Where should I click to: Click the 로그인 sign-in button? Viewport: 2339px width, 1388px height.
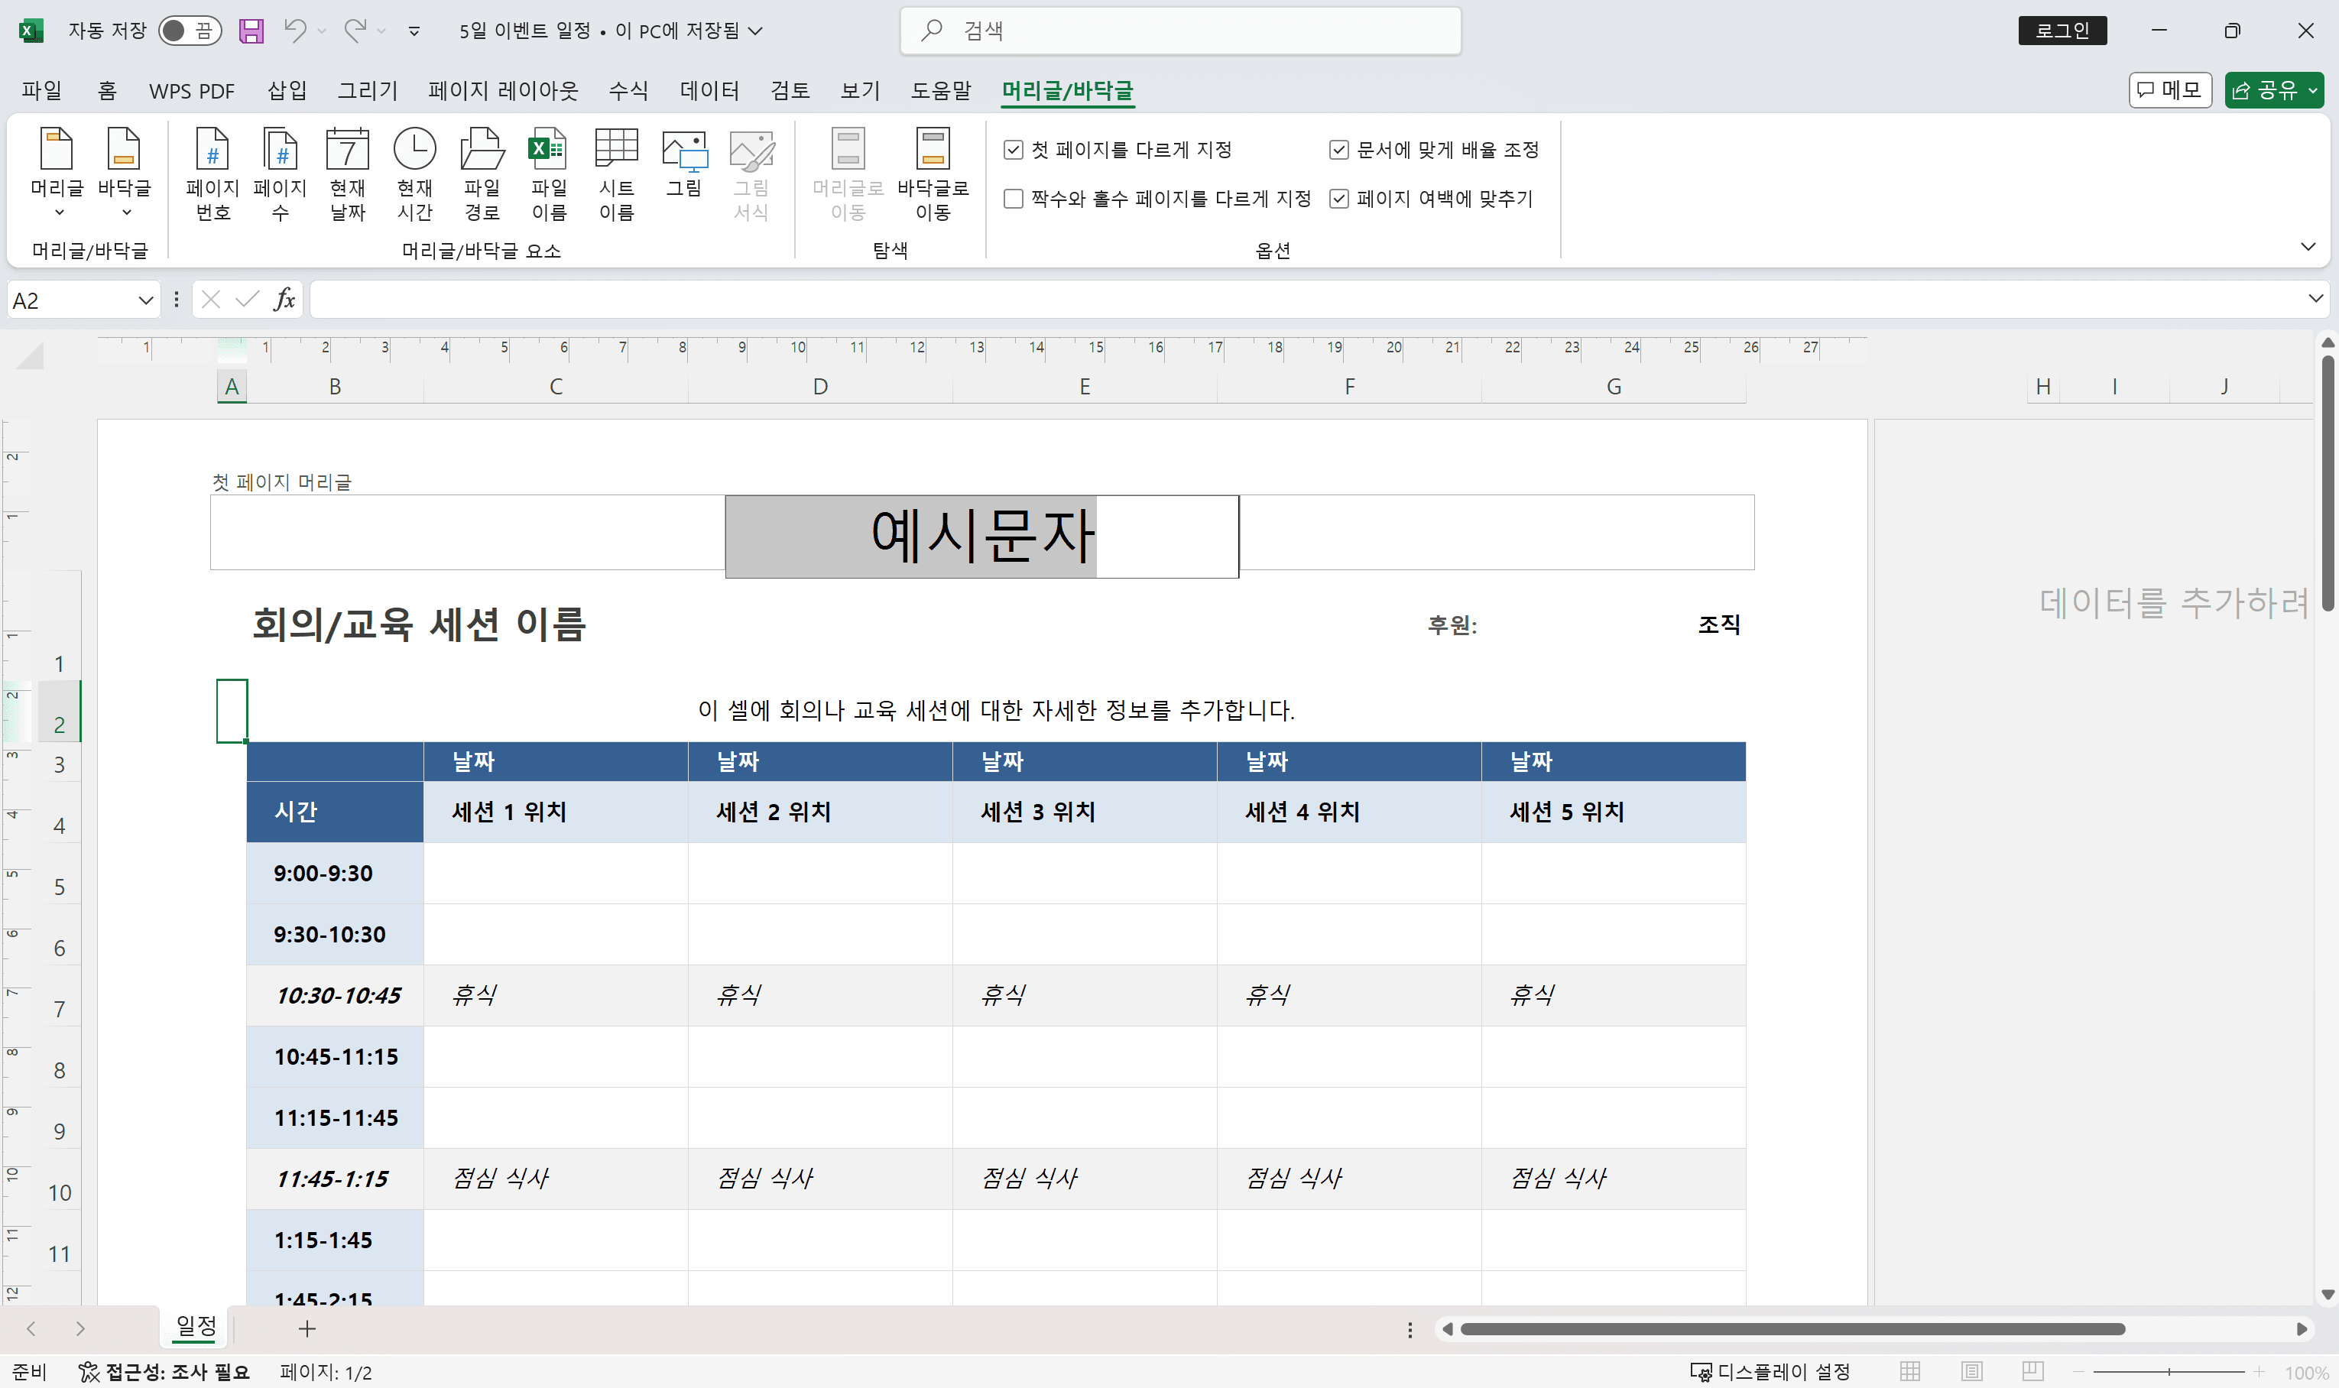[2062, 30]
